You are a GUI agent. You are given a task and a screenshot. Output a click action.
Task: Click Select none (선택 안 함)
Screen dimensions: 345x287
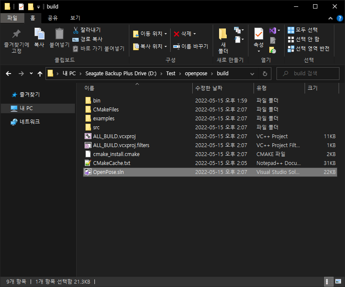pos(304,40)
